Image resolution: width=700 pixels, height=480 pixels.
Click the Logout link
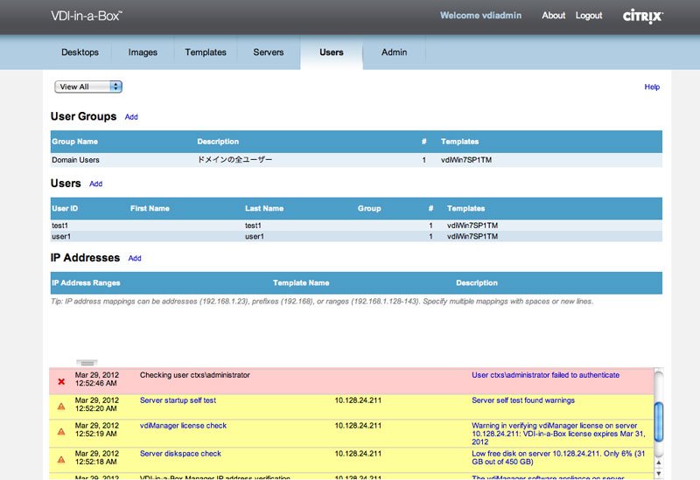[589, 16]
